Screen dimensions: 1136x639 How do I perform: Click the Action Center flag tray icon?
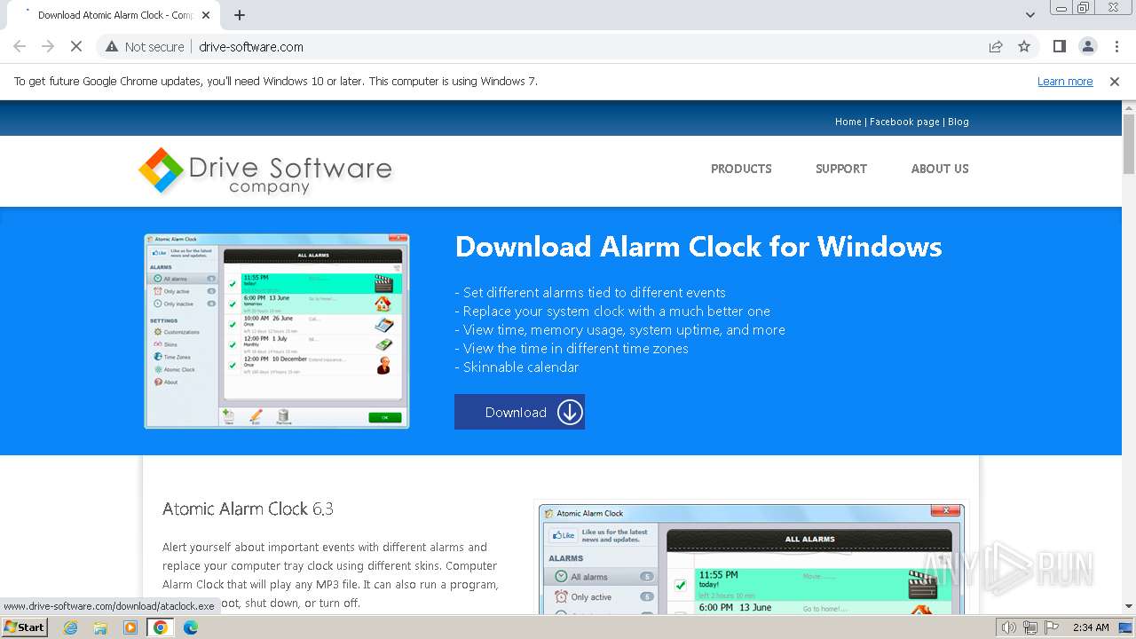click(1051, 627)
